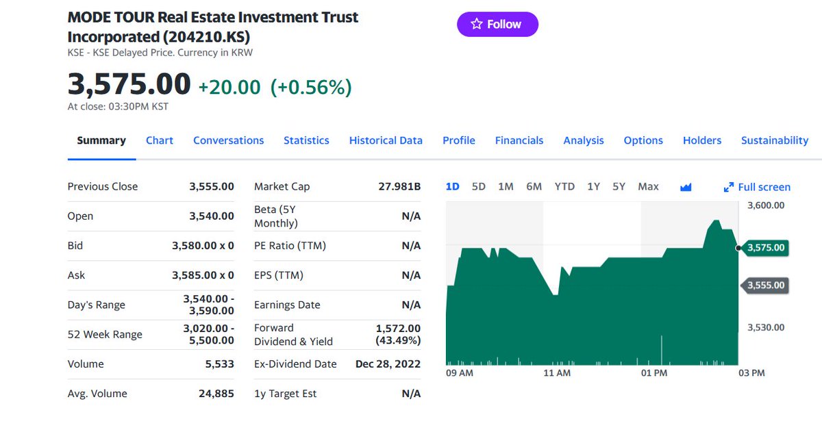This screenshot has height=432, width=822.
Task: Go to Conversations tab
Action: pyautogui.click(x=228, y=140)
